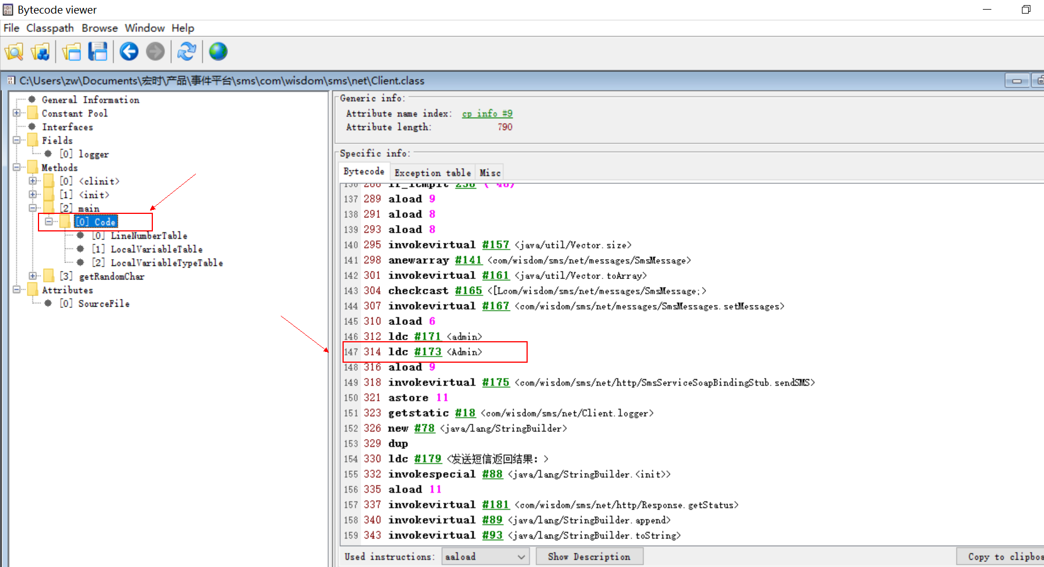
Task: Select the [1] LocalVariableTable item
Action: click(x=147, y=249)
